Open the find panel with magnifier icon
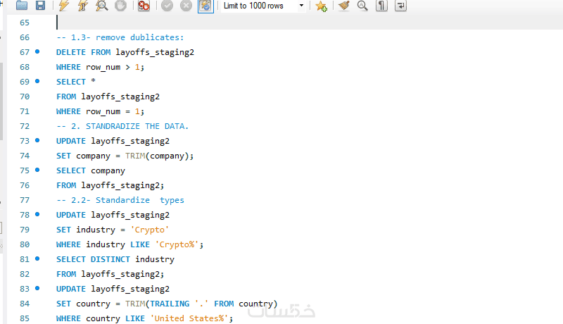Screen dimensions: 563x324 pyautogui.click(x=362, y=6)
